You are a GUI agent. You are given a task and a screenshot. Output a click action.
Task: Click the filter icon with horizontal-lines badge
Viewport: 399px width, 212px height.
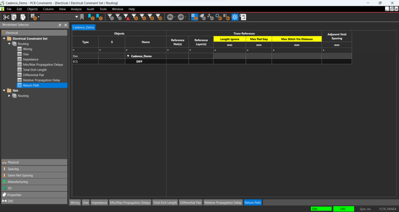(x=151, y=17)
